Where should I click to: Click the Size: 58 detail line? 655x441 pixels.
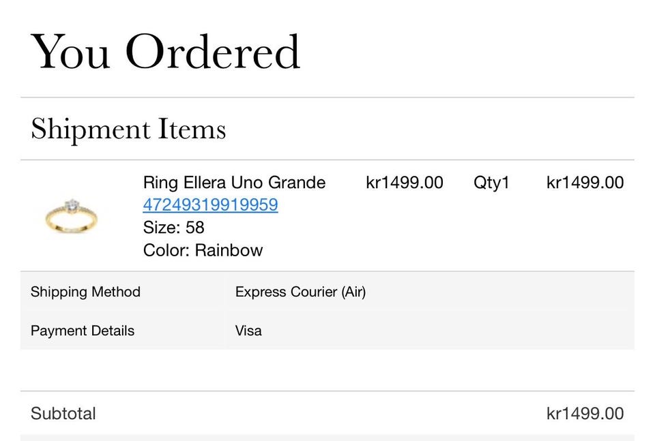pos(173,228)
